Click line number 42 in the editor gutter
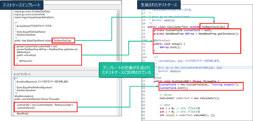This screenshot has height=121, width=253. (x=144, y=98)
